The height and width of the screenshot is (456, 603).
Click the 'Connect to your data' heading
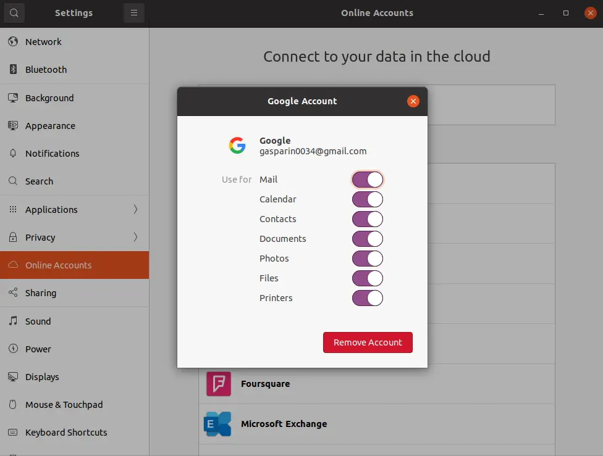point(377,57)
